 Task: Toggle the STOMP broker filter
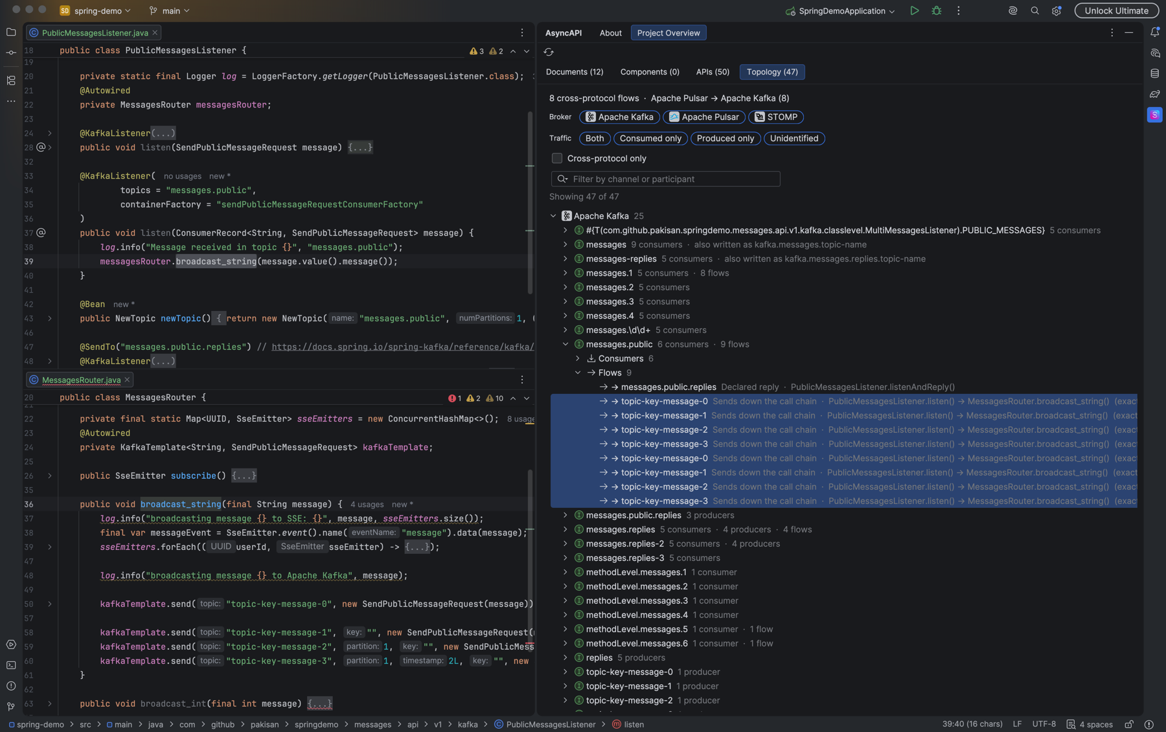(x=775, y=117)
